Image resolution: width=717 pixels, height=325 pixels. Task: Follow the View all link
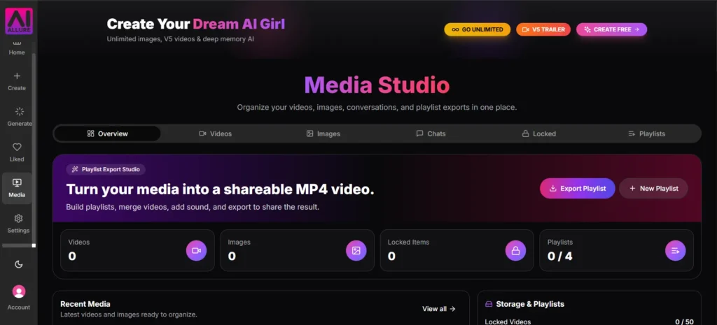(x=439, y=308)
